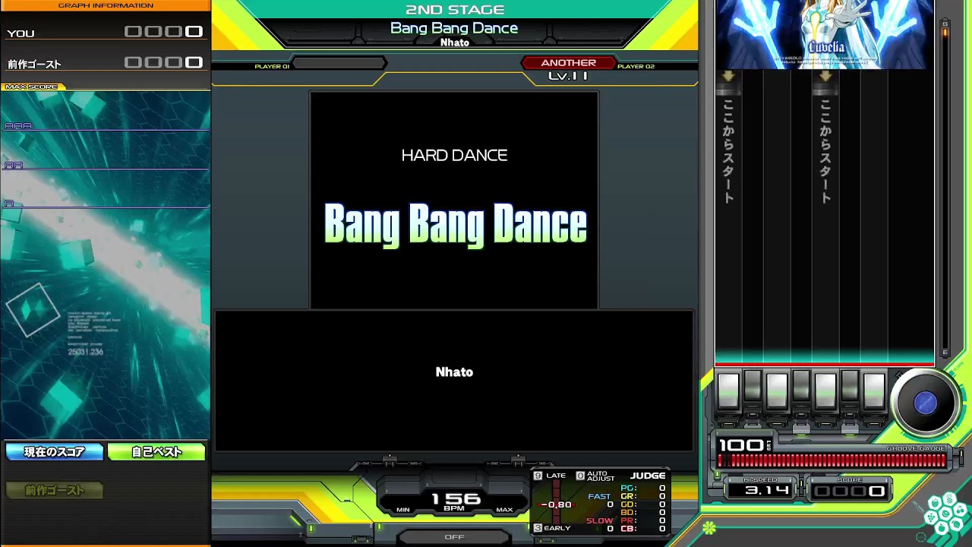Image resolution: width=972 pixels, height=547 pixels.
Task: Select the 自己ベスト graph button
Action: [156, 452]
